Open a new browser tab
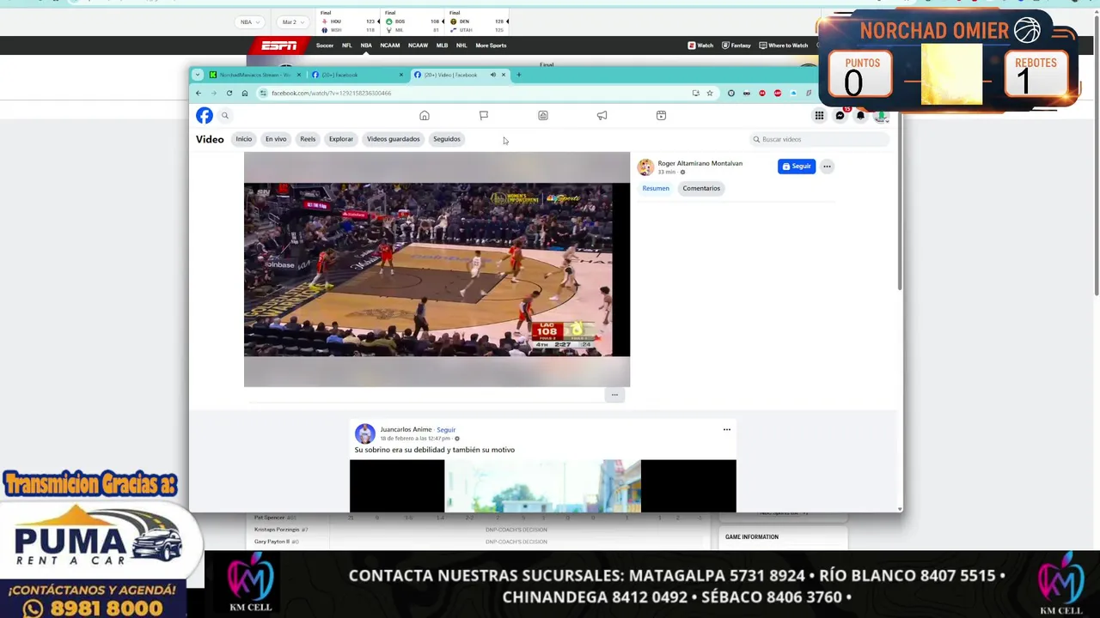 tap(518, 75)
